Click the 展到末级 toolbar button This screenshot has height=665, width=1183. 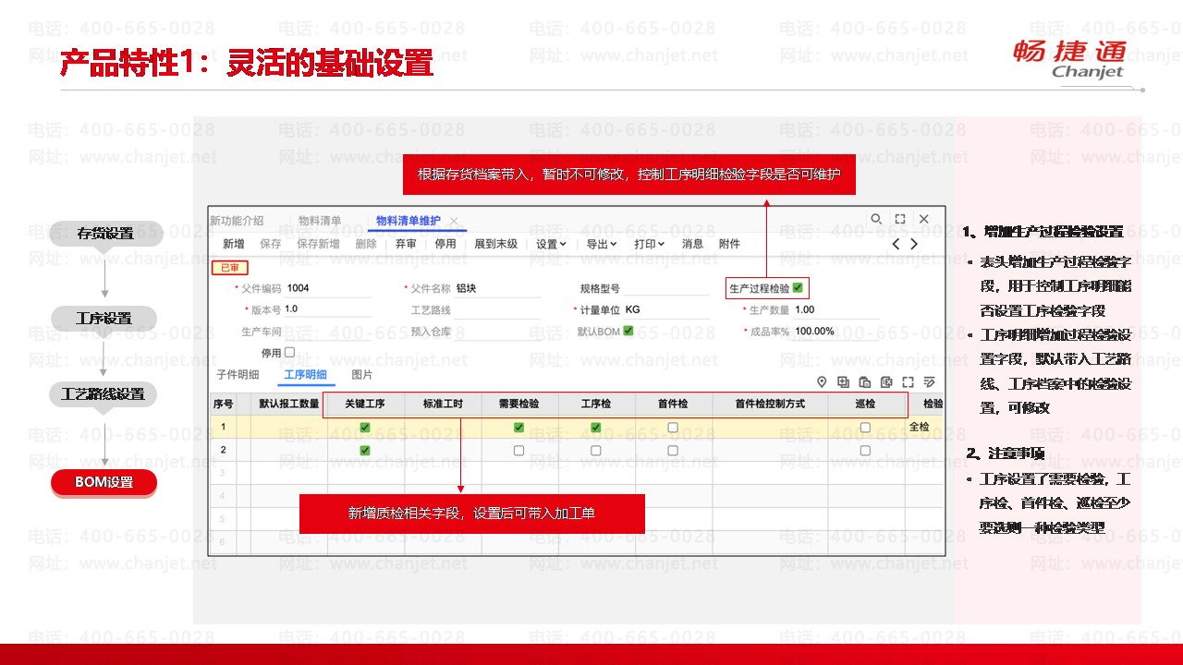tap(496, 244)
